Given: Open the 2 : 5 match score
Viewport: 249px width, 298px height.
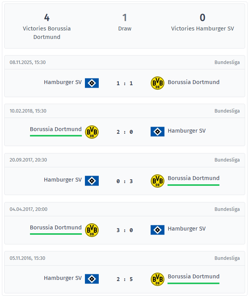Looking at the screenshot, I should (124, 279).
